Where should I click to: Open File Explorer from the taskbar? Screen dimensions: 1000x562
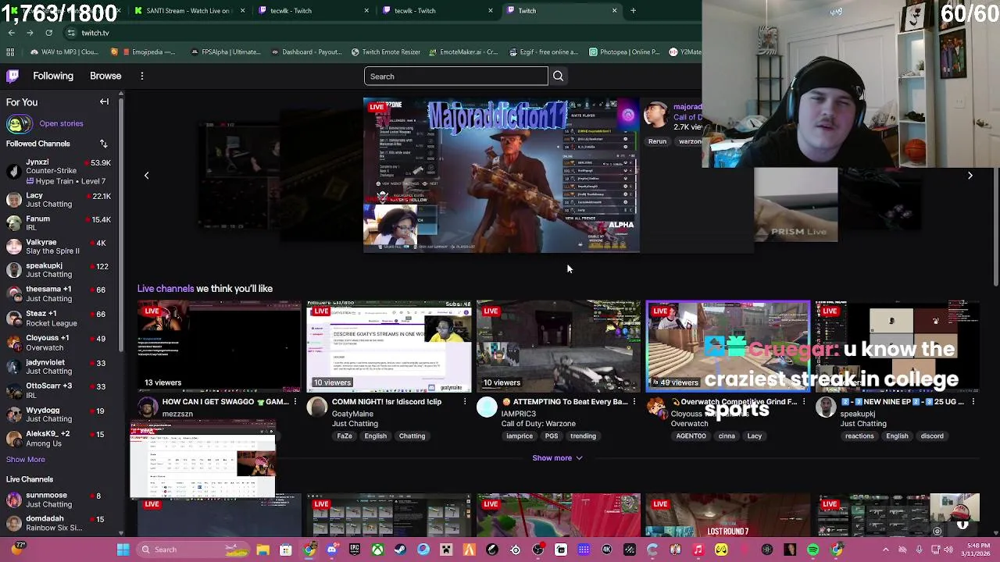coord(263,550)
